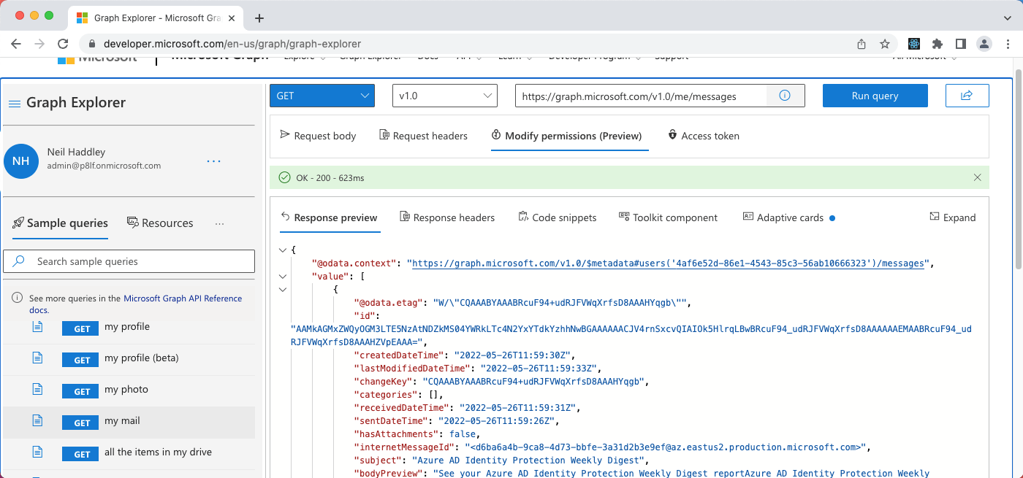This screenshot has width=1023, height=478.
Task: Click the Search sample queries field
Action: tap(129, 261)
